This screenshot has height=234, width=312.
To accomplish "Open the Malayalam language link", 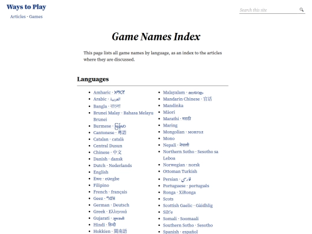I will click(183, 92).
